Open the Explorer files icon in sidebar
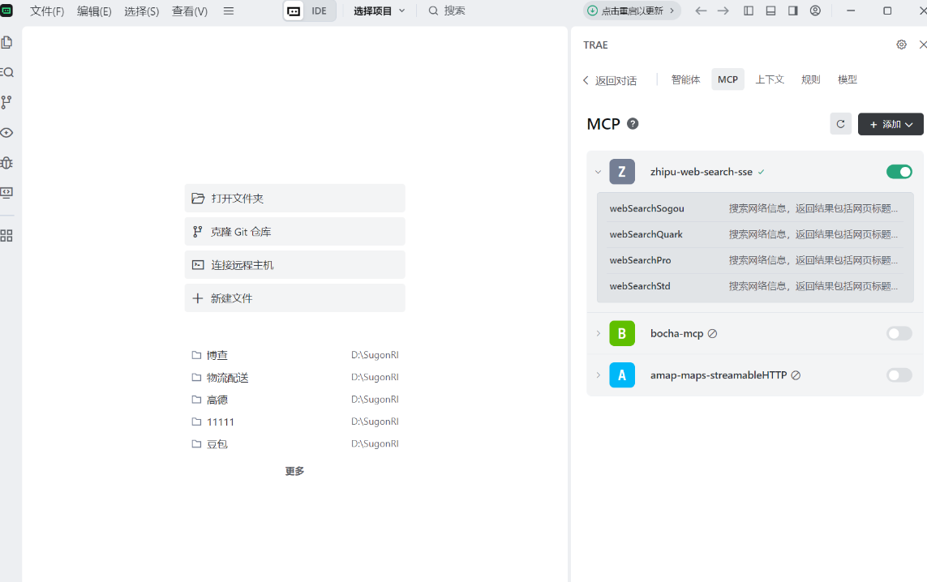The height and width of the screenshot is (582, 927). click(6, 42)
